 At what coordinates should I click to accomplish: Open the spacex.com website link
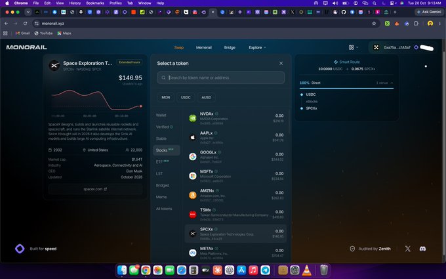pos(95,189)
